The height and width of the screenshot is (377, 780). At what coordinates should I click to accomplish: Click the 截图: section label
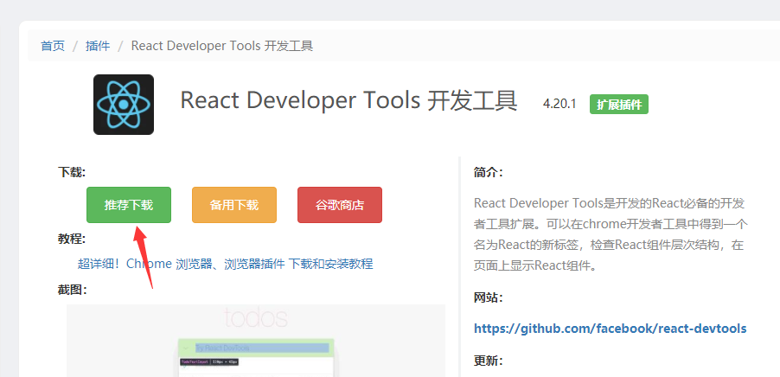tap(72, 290)
